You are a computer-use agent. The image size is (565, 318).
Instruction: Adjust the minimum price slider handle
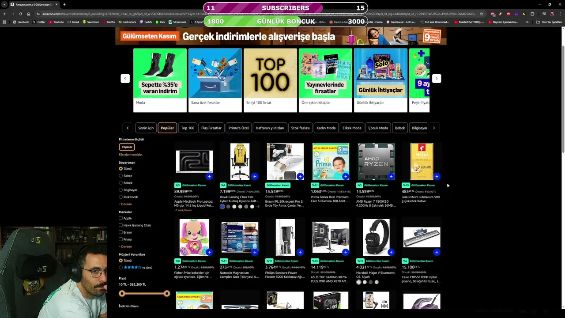(122, 294)
